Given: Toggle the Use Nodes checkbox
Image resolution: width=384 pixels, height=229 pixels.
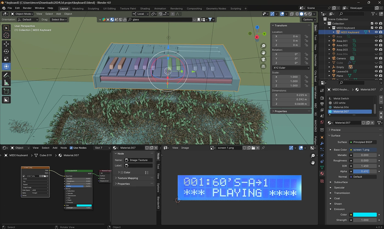Looking at the screenshot, I should tap(71, 148).
